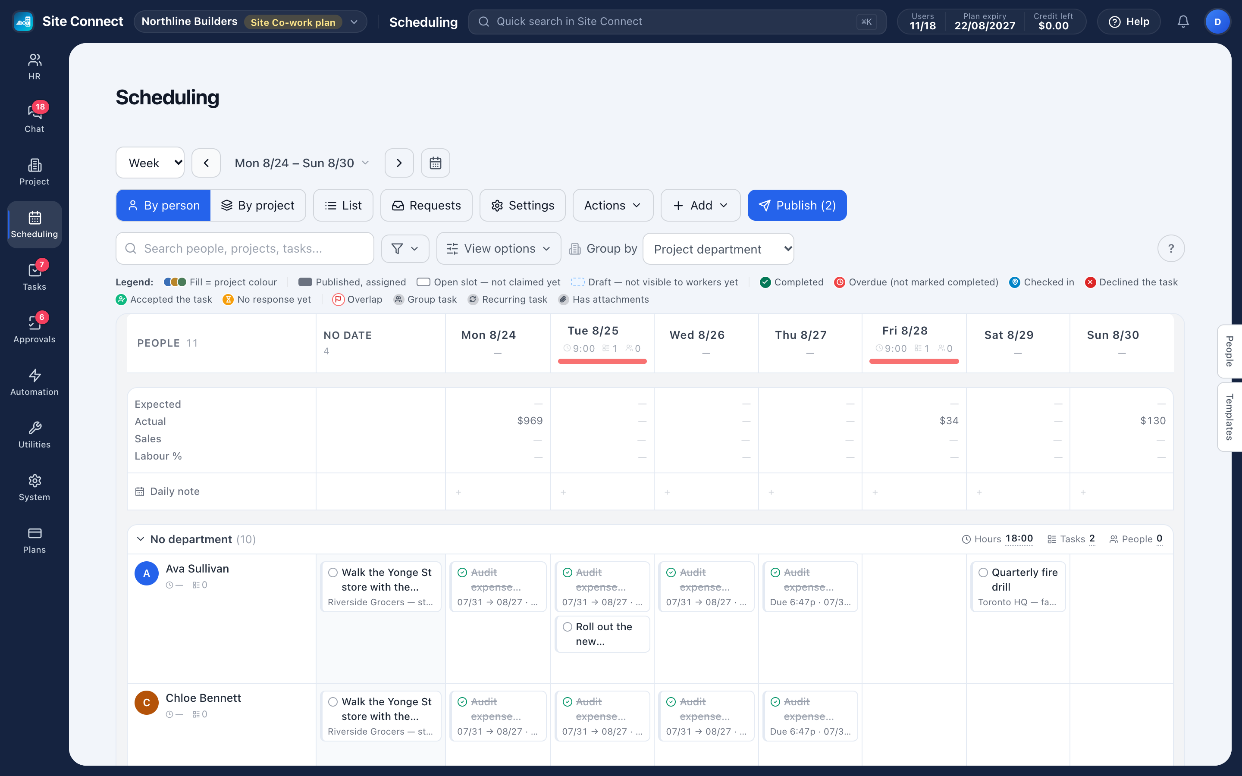
Task: Uncheck Chloe's Wednesday Audit expense task
Action: [x=671, y=701]
